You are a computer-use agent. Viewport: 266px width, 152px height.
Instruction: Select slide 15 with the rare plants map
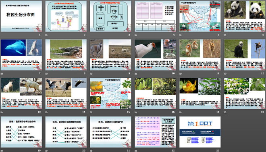(110, 93)
